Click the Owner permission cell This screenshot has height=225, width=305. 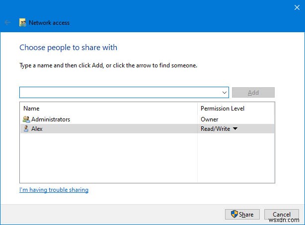click(x=209, y=119)
